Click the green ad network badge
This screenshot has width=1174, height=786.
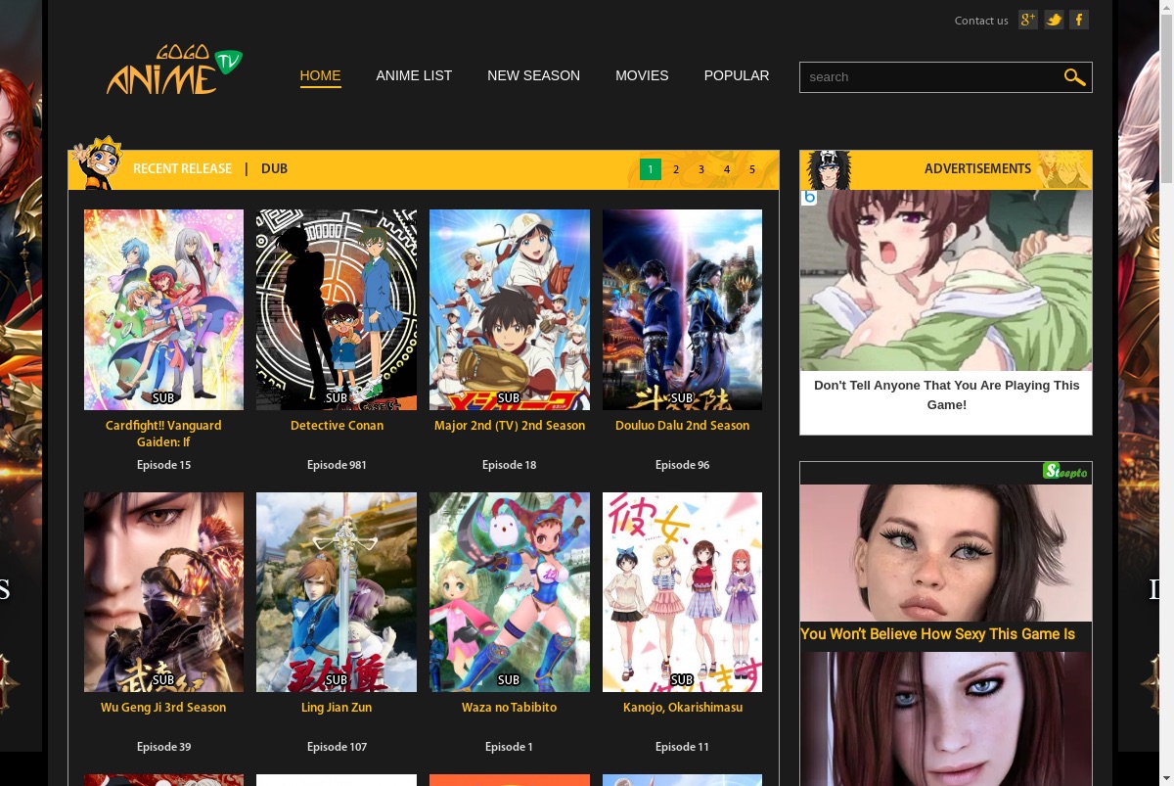(x=1066, y=471)
